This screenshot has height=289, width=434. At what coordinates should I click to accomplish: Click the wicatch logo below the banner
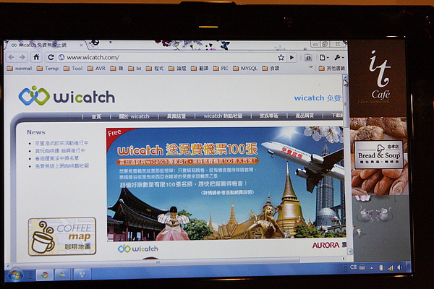(x=138, y=249)
